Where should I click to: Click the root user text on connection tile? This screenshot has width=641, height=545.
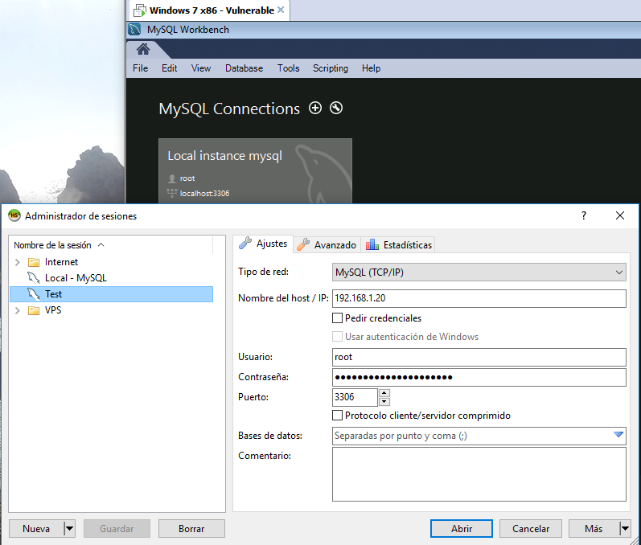click(187, 178)
